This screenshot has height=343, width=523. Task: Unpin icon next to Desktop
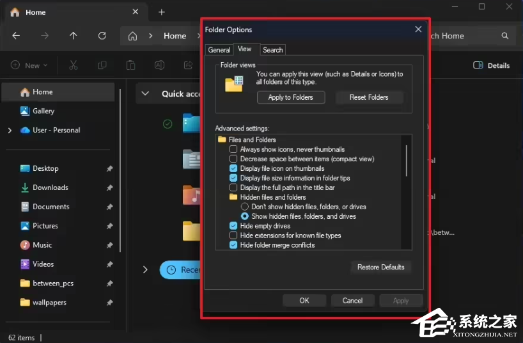click(x=110, y=169)
